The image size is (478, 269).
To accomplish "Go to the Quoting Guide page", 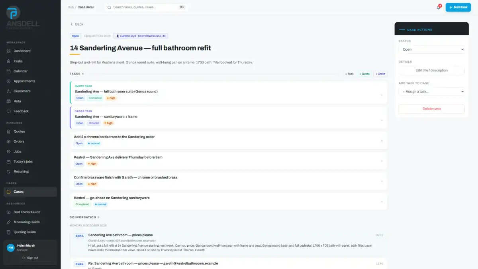I will click(x=30, y=232).
